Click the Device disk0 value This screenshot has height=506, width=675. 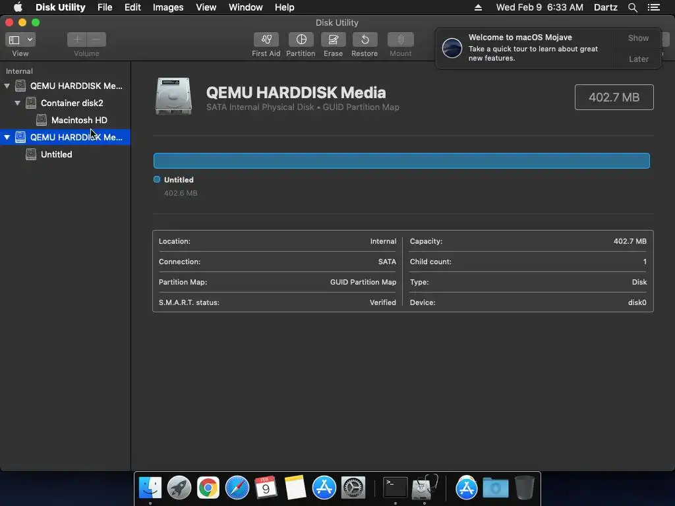point(637,302)
